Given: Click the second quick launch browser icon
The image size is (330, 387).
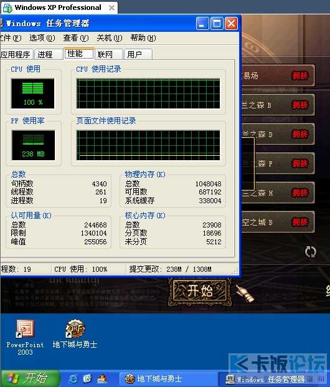Looking at the screenshot, I should coord(88,379).
